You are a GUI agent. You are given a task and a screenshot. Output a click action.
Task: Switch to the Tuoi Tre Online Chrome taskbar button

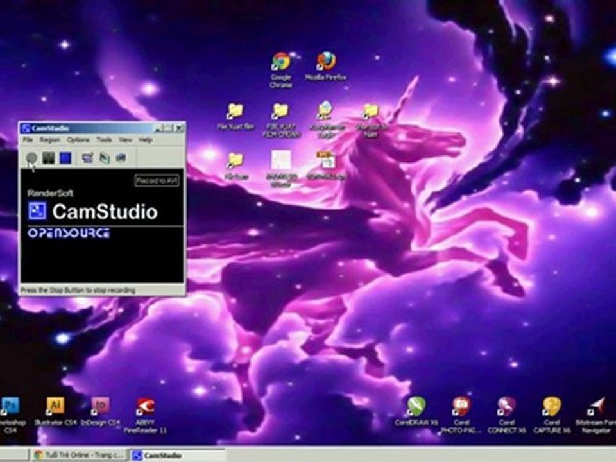pos(78,455)
